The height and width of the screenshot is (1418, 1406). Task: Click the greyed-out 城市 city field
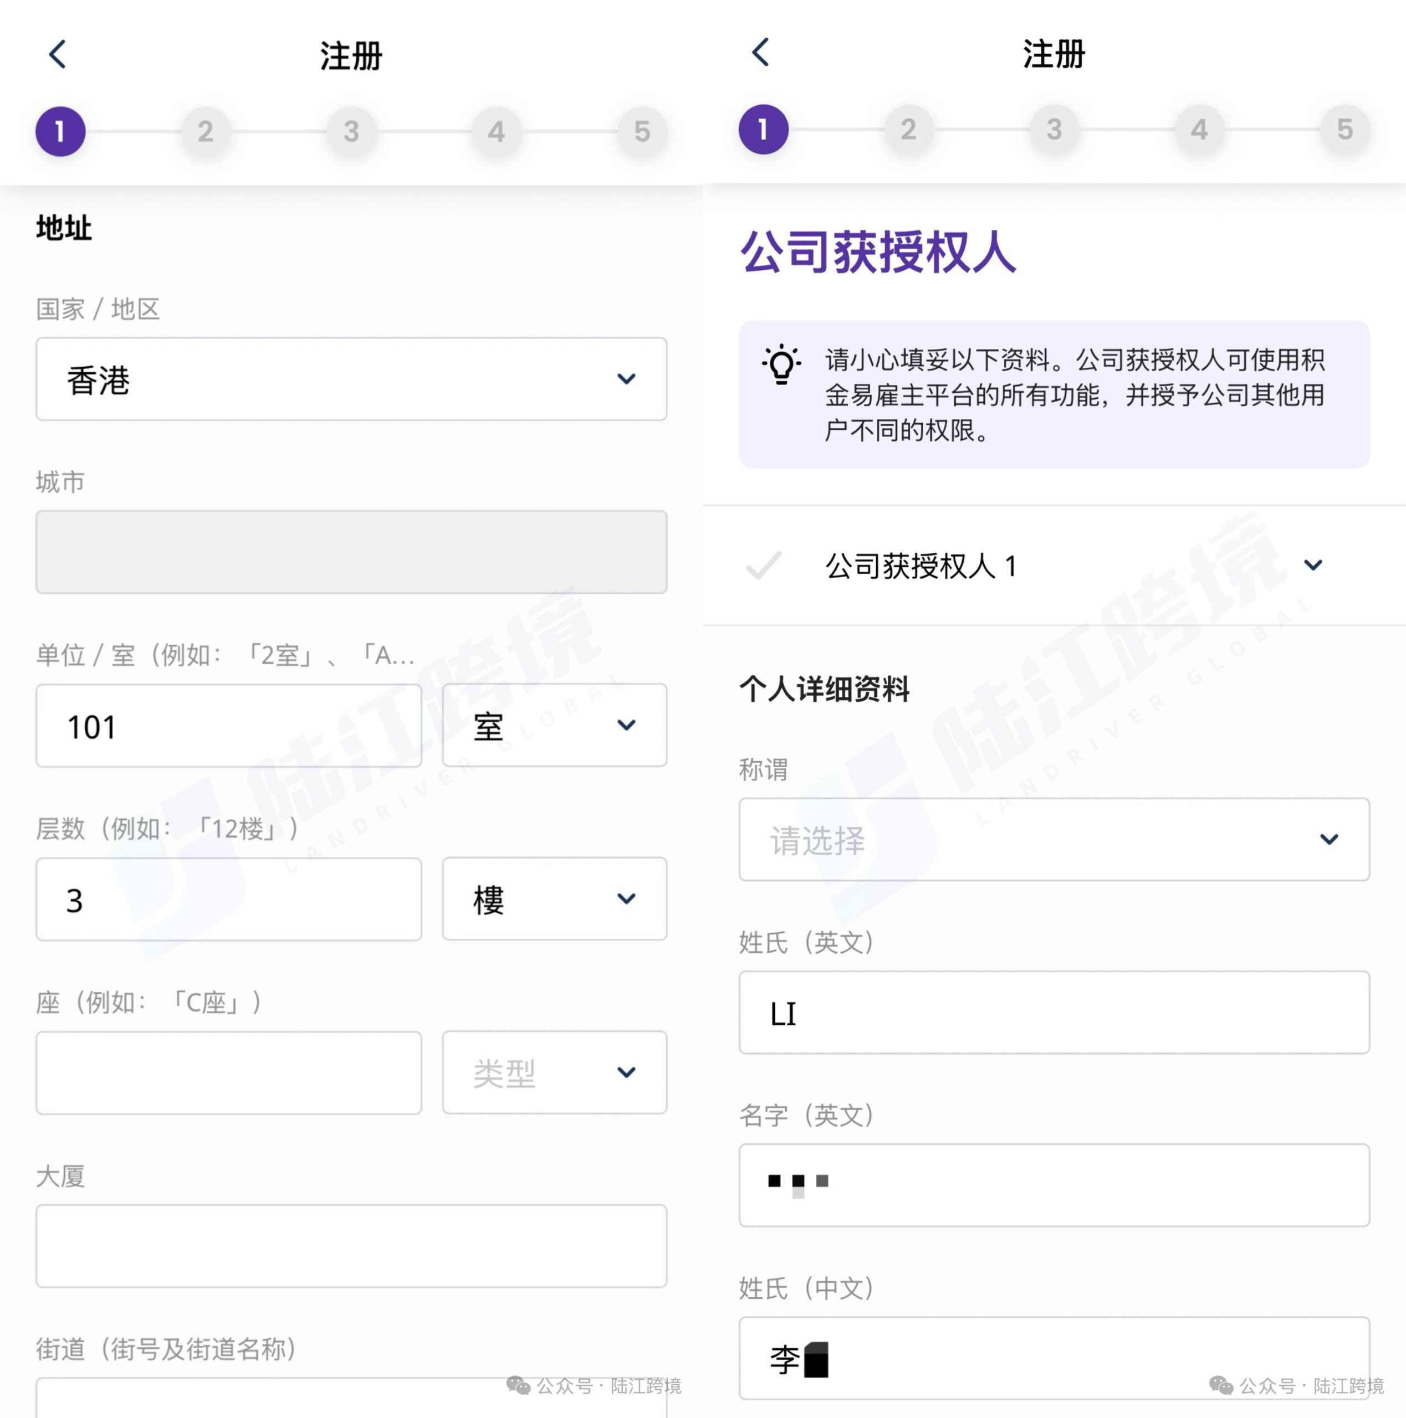click(x=352, y=552)
